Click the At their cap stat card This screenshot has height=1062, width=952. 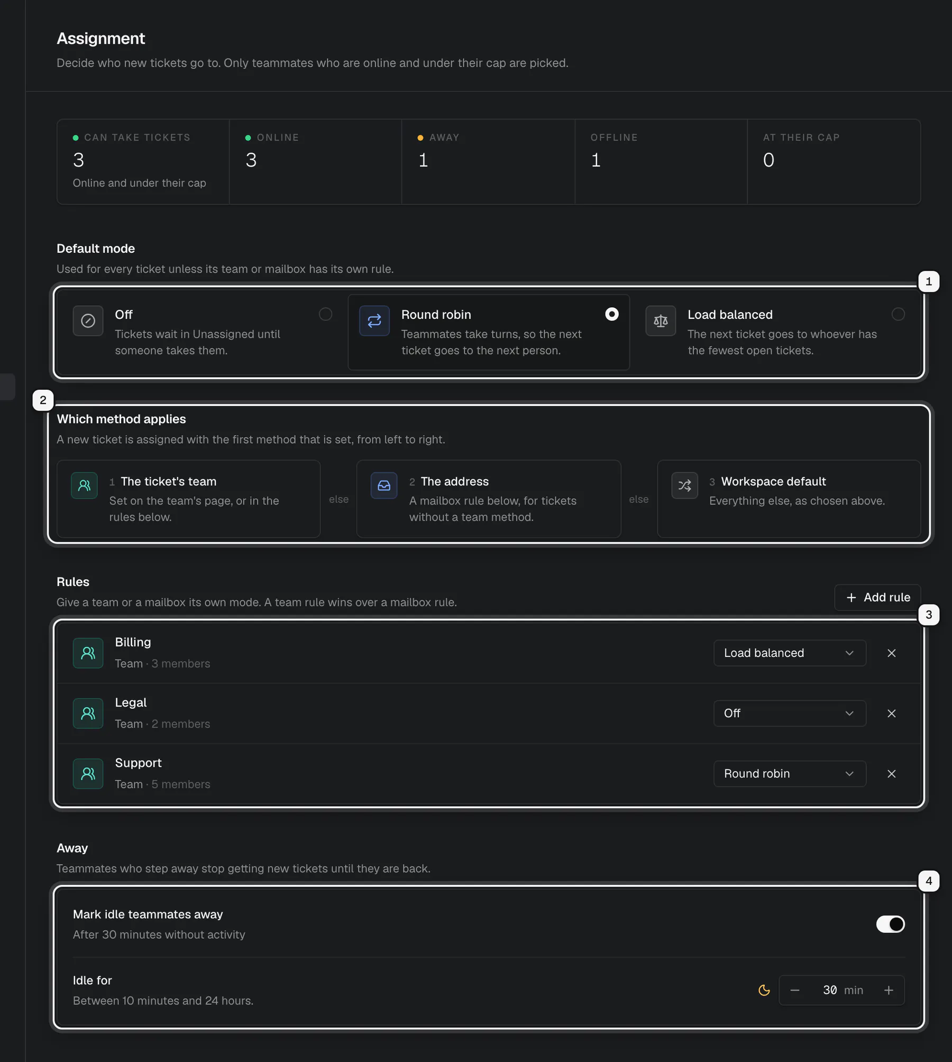[834, 162]
